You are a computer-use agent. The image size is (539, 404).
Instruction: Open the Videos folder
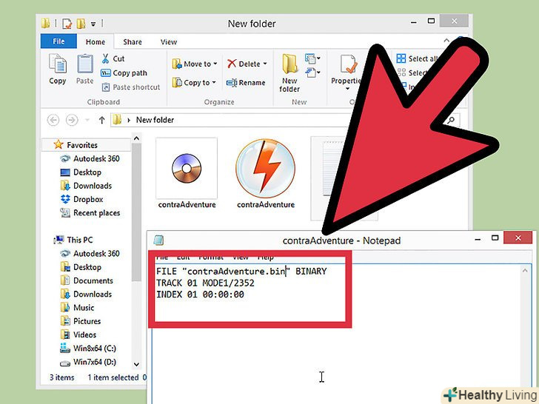point(78,334)
